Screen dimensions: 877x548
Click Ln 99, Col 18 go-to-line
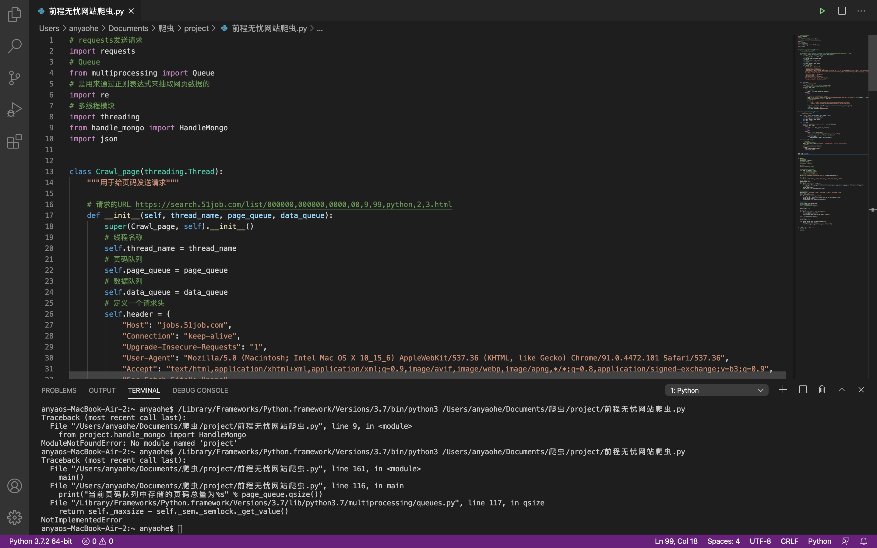(x=676, y=541)
